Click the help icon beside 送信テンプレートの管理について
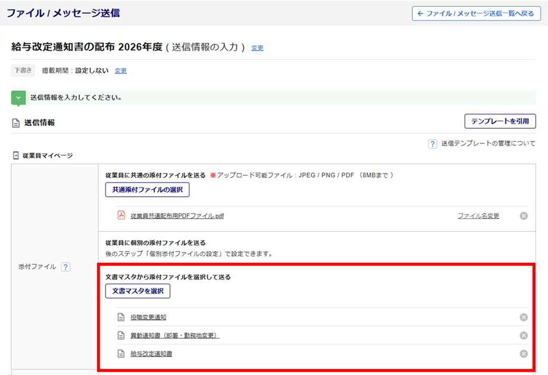Viewport: 548px width, 375px height. point(432,143)
